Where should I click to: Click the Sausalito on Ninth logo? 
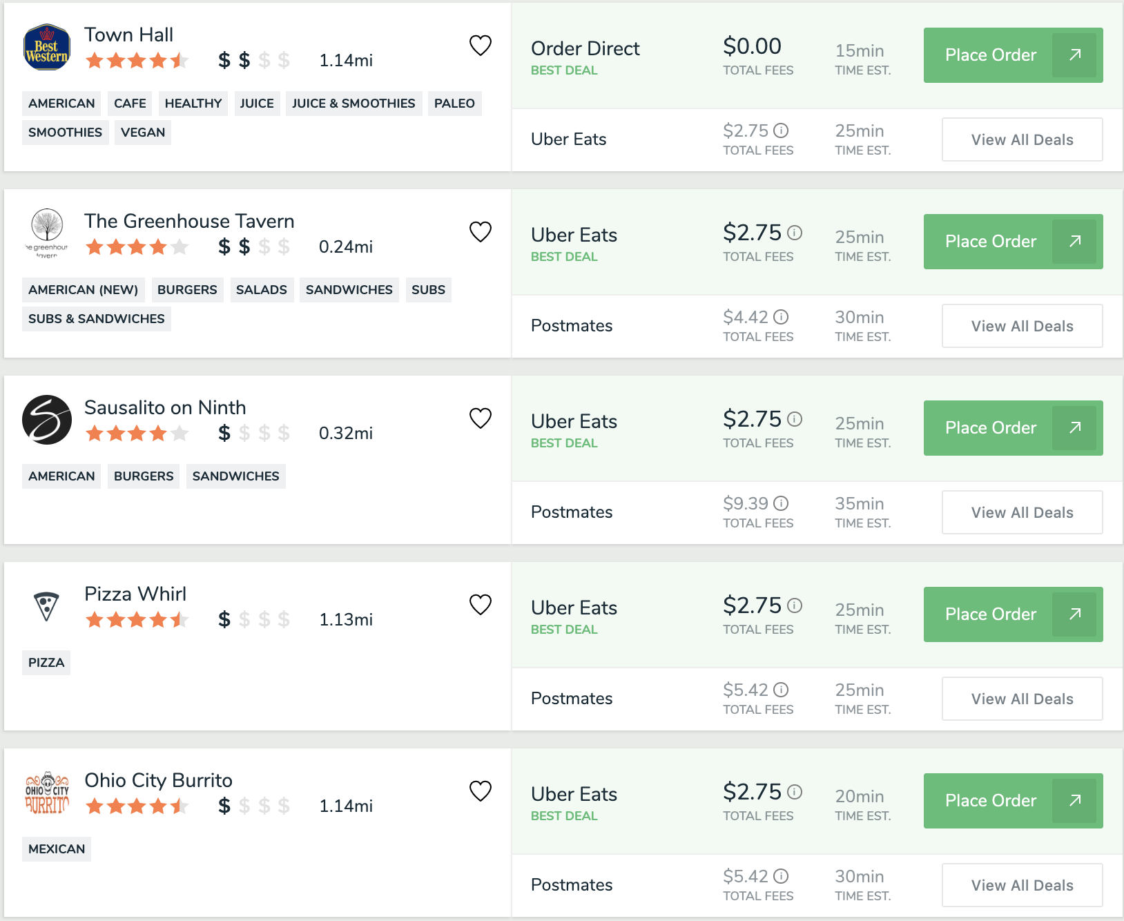coord(47,420)
